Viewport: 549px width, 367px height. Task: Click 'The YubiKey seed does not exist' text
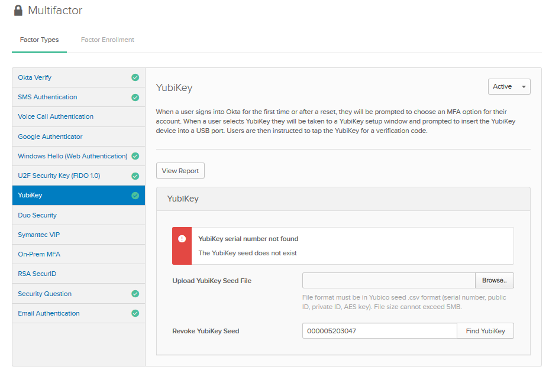point(247,253)
